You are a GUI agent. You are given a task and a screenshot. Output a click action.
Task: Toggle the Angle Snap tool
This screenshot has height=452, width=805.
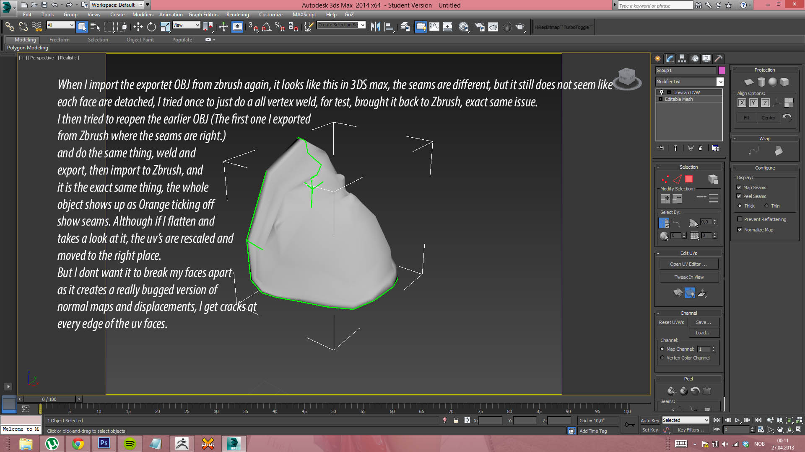266,27
